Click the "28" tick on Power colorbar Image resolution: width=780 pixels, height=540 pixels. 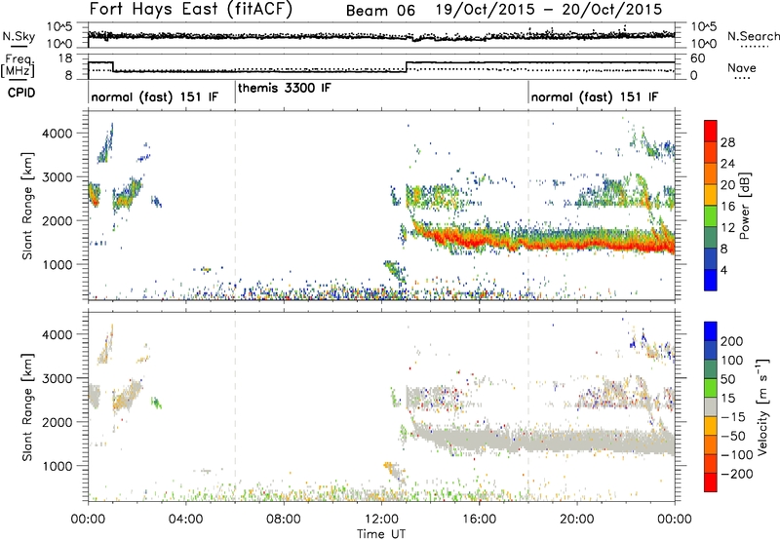(x=727, y=142)
